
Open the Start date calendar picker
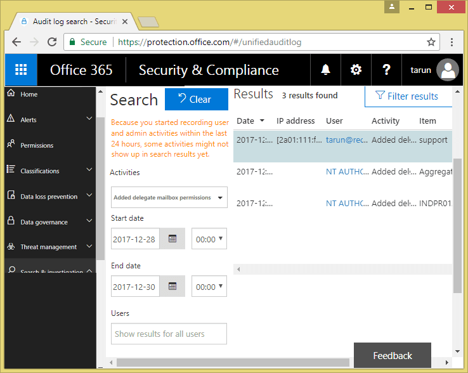tap(172, 239)
